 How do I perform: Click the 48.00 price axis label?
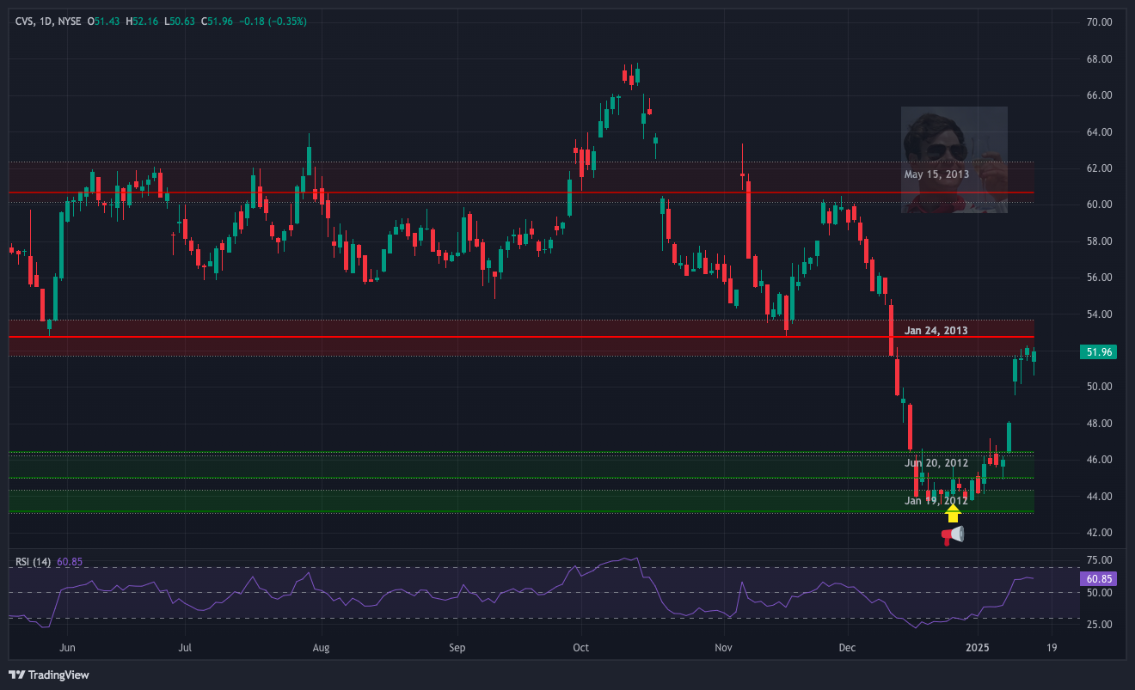(1100, 424)
